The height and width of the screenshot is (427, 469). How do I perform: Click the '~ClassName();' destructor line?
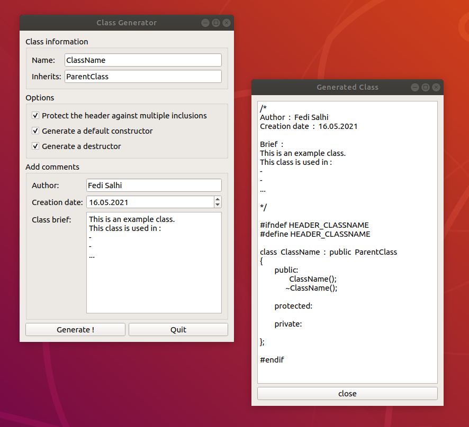coord(311,288)
